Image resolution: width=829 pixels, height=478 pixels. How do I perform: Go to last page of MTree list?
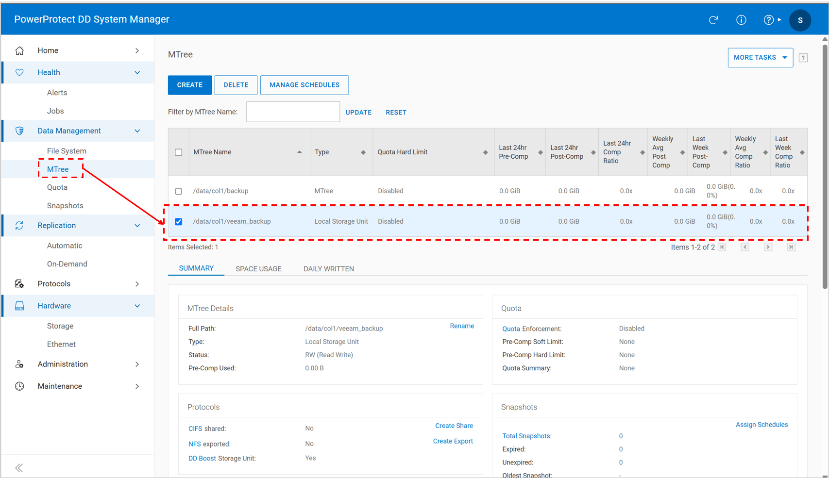click(x=791, y=247)
